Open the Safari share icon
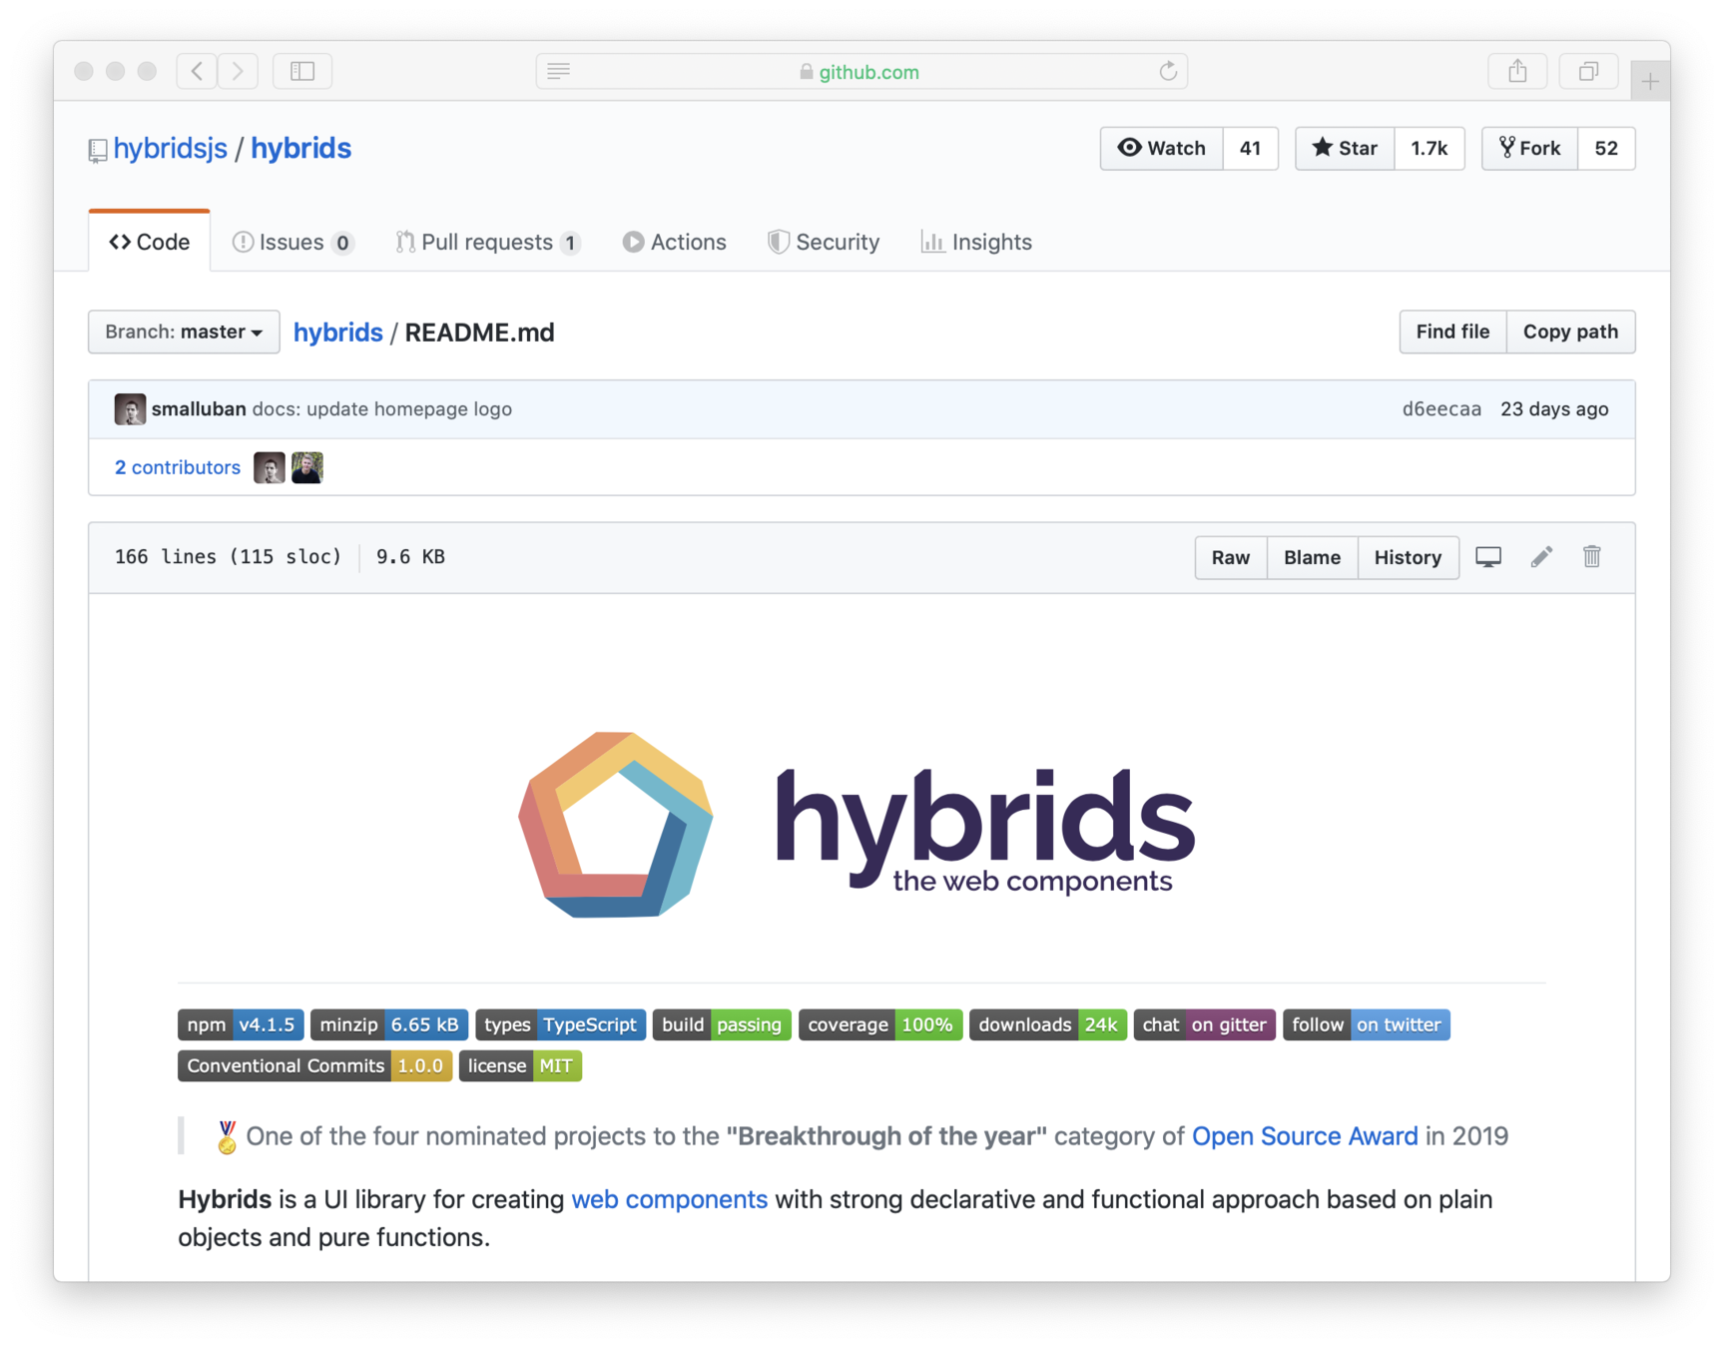Viewport: 1724px width, 1348px height. (1517, 71)
